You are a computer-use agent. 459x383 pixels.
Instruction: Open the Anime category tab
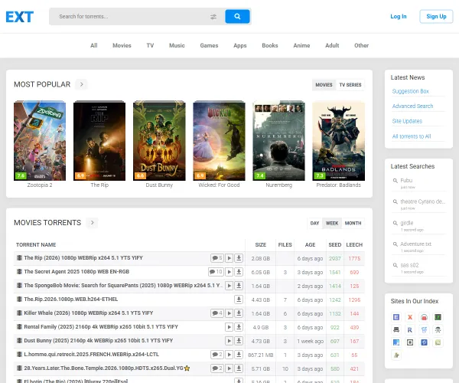[301, 45]
